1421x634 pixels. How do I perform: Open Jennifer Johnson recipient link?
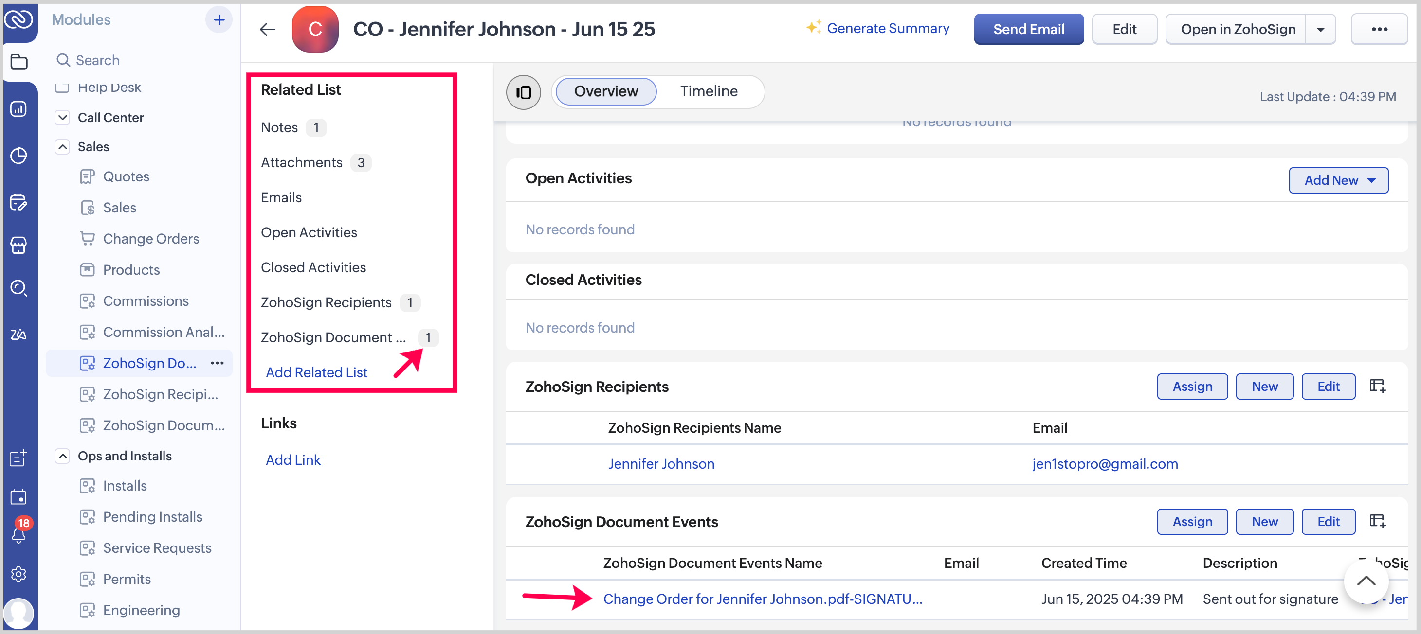click(661, 464)
